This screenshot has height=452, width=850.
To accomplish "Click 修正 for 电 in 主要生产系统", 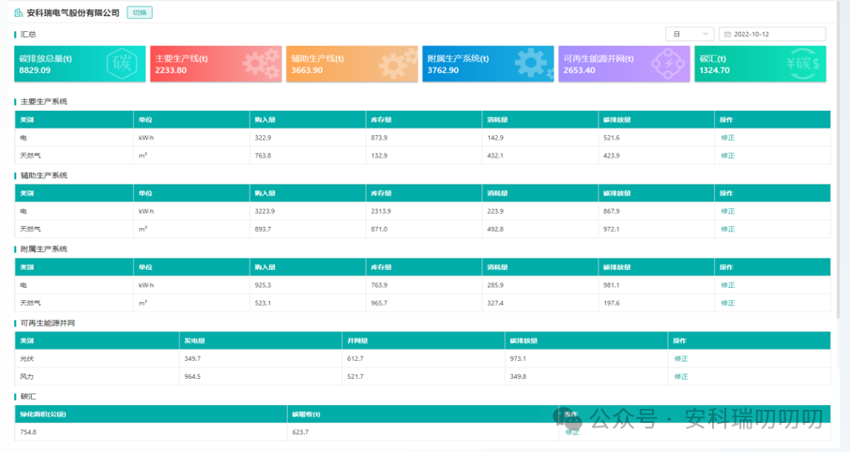I will tap(727, 138).
